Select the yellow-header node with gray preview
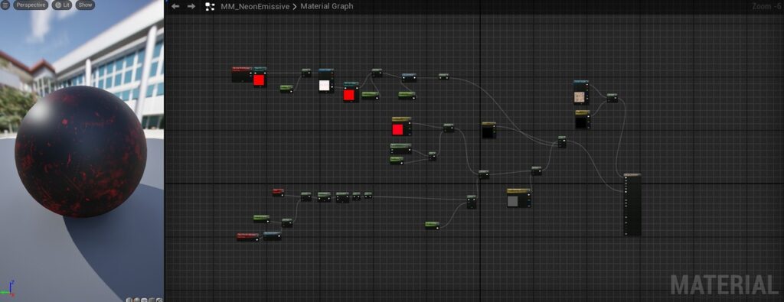This screenshot has width=784, height=302. pos(518,198)
